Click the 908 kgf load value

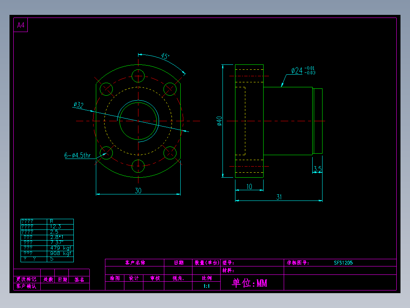[x=61, y=253]
